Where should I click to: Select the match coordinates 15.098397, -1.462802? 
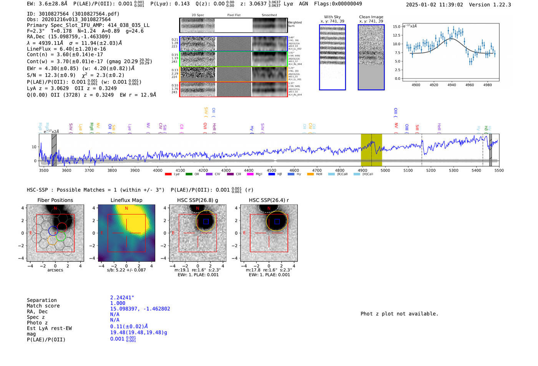coord(140,309)
